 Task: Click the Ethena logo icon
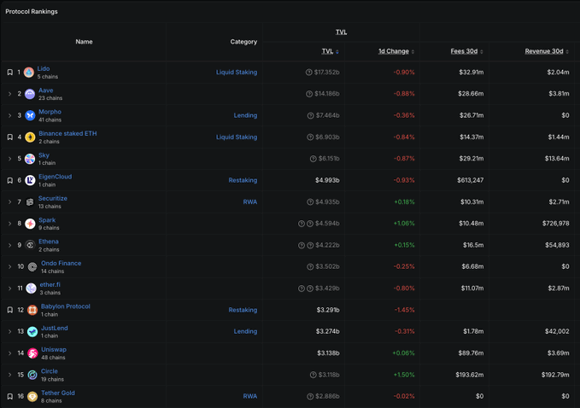tap(30, 245)
